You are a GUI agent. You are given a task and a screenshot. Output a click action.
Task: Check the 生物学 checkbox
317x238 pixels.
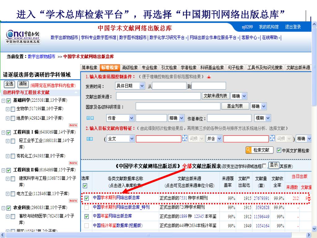[13, 109]
